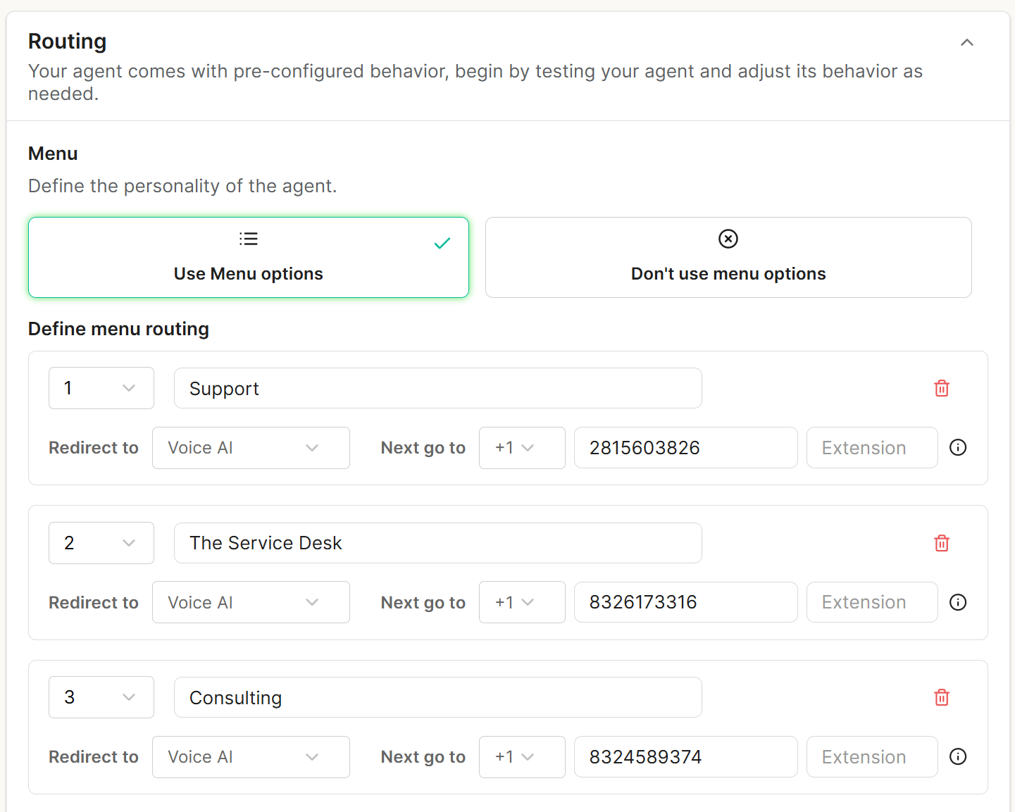
Task: Click info icon in The Service Desk row
Action: 958,602
